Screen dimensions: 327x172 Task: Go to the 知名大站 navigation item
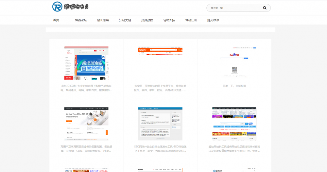point(125,20)
